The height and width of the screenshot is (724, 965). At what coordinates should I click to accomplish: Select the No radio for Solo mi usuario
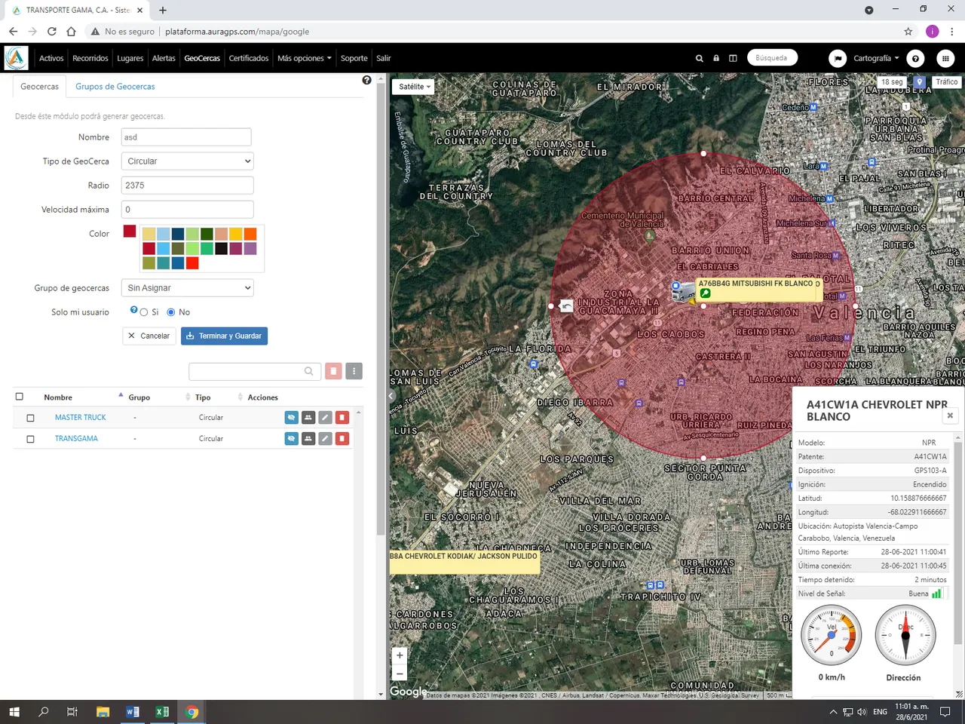tap(171, 312)
